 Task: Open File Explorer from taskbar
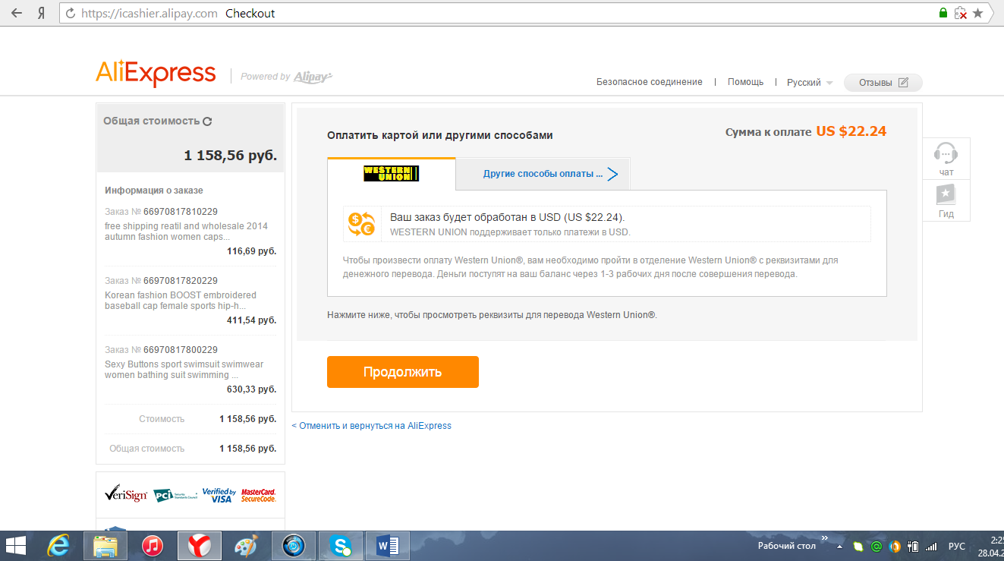(105, 545)
